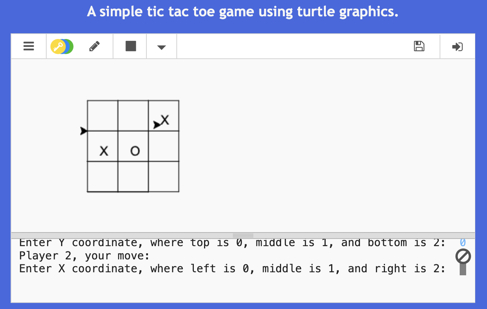487x309 pixels.
Task: Click the turtle arrow at board's left edge
Action: point(84,131)
